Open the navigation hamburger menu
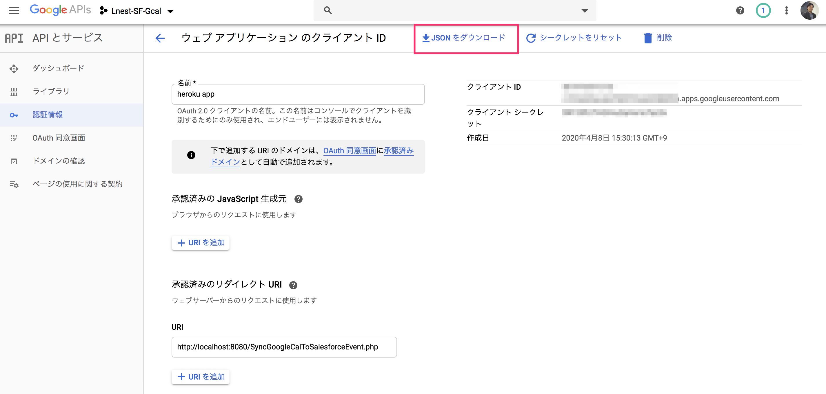 coord(14,10)
